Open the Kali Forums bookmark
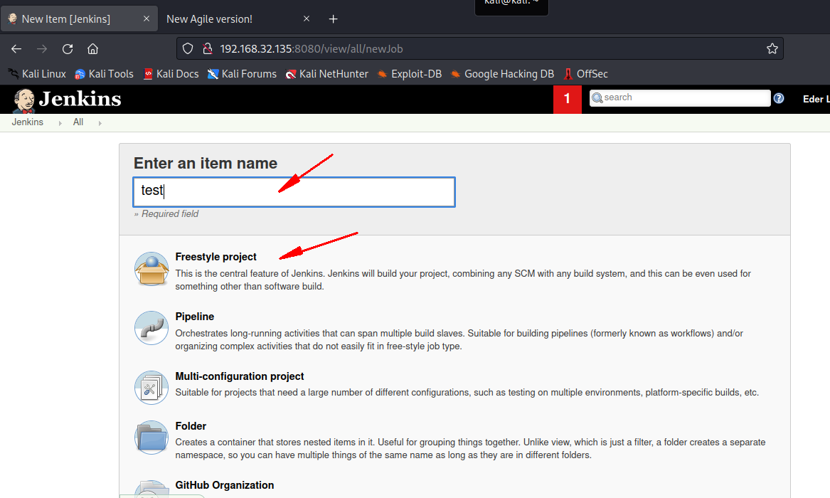830x498 pixels. pos(242,74)
